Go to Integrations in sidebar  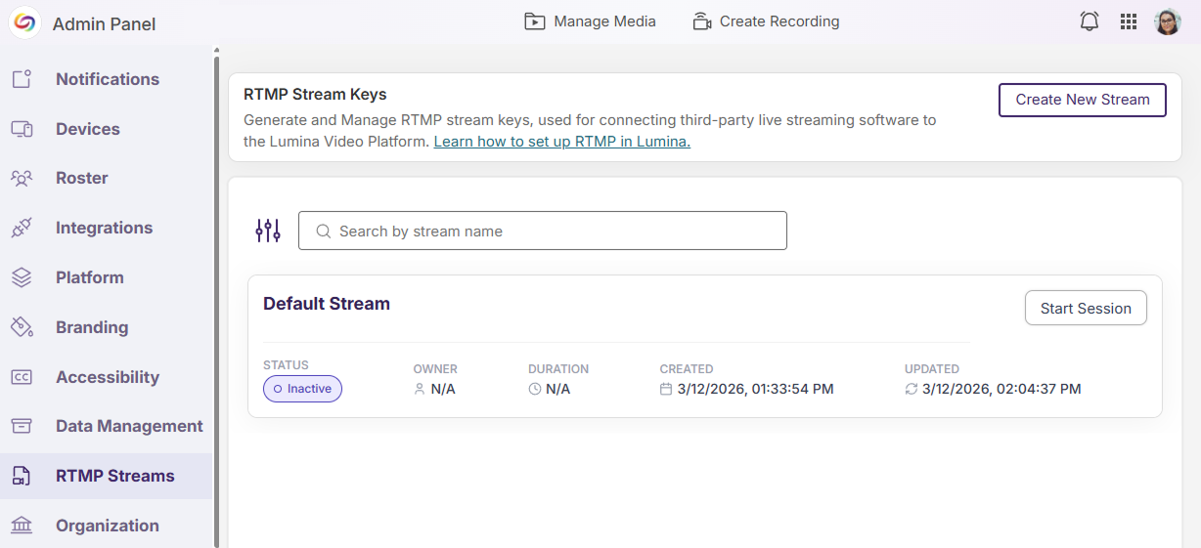pos(106,228)
